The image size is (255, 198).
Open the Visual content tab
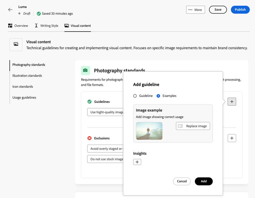(78, 26)
